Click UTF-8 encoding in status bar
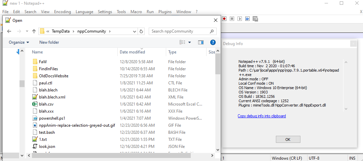 coord(314,158)
